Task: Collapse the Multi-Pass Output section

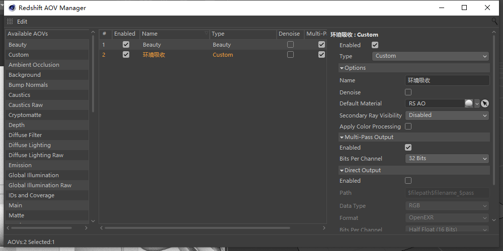Action: coord(342,137)
